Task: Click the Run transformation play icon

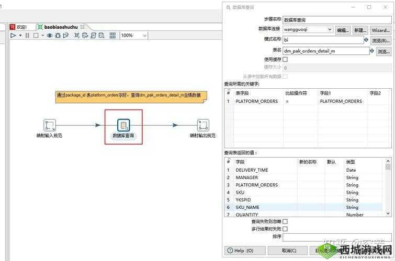Action: (13, 35)
